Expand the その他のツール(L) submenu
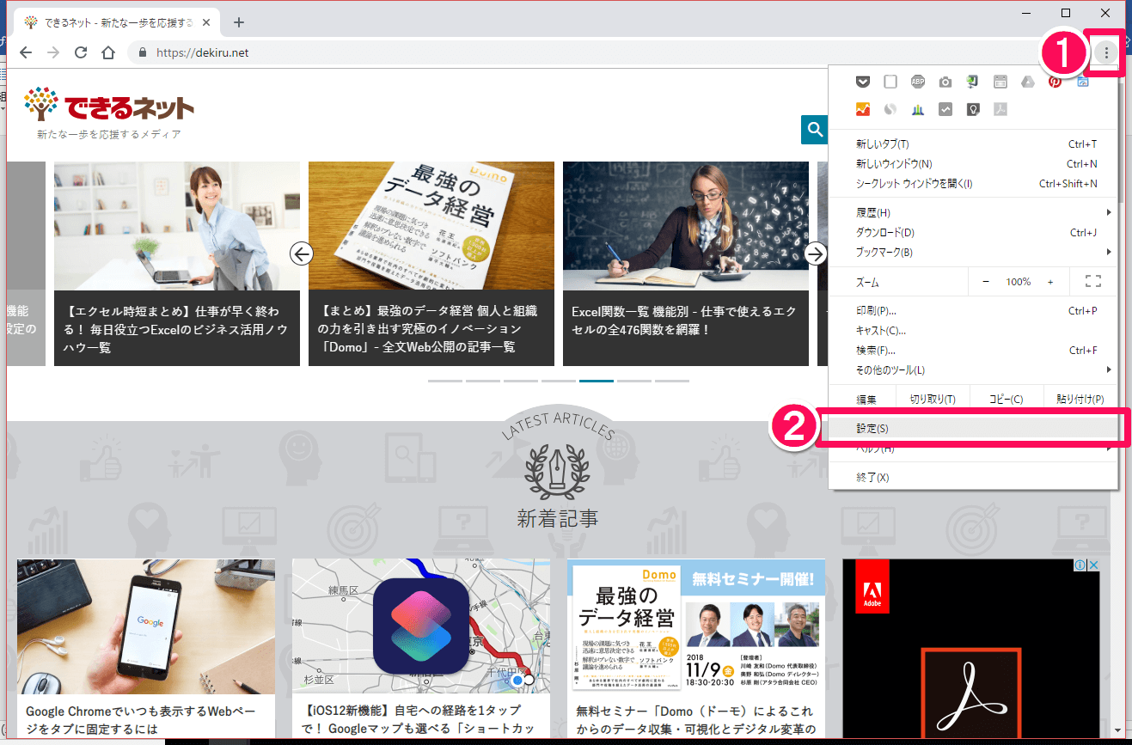Screen dimensions: 1132x745 click(973, 369)
